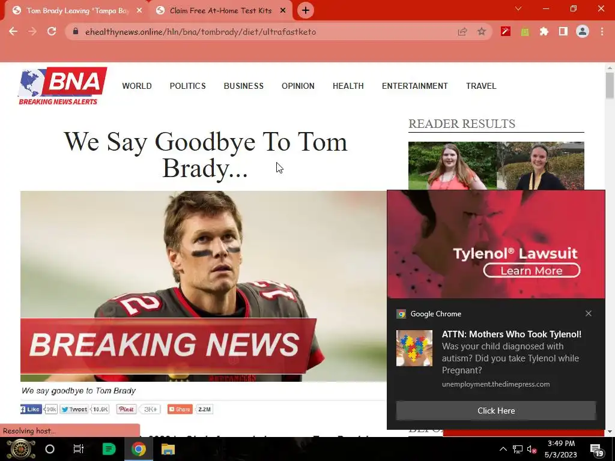This screenshot has height=461, width=615.
Task: Open the green notes extension icon
Action: (525, 32)
